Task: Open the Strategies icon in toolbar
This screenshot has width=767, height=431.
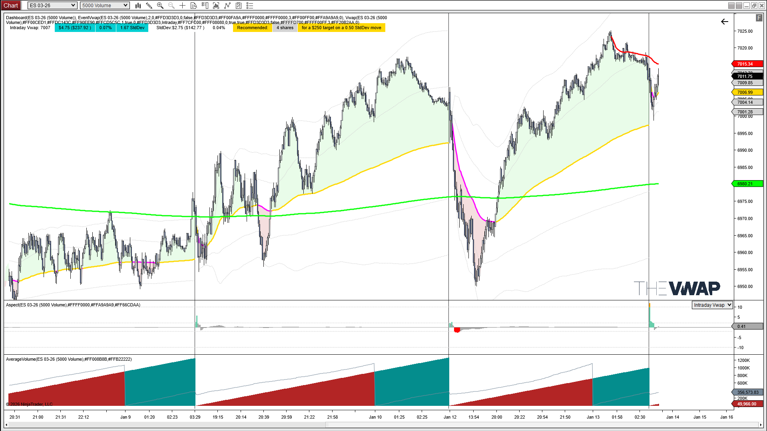Action: [239, 6]
